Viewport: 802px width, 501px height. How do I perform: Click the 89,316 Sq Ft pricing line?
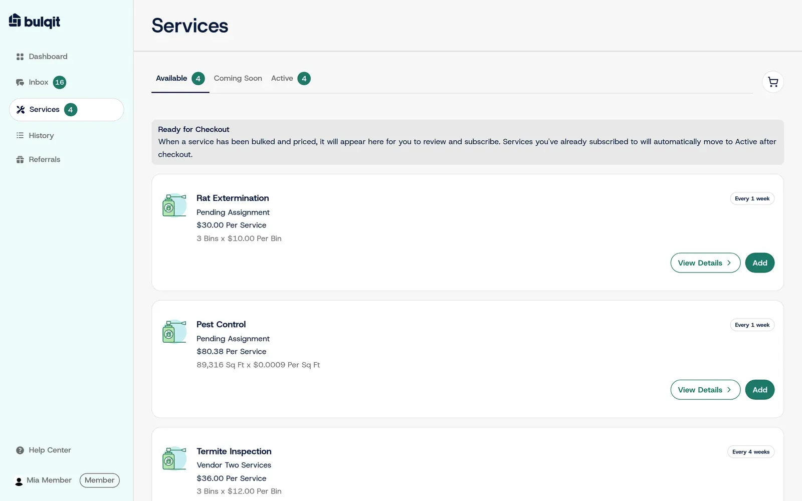[x=258, y=365]
